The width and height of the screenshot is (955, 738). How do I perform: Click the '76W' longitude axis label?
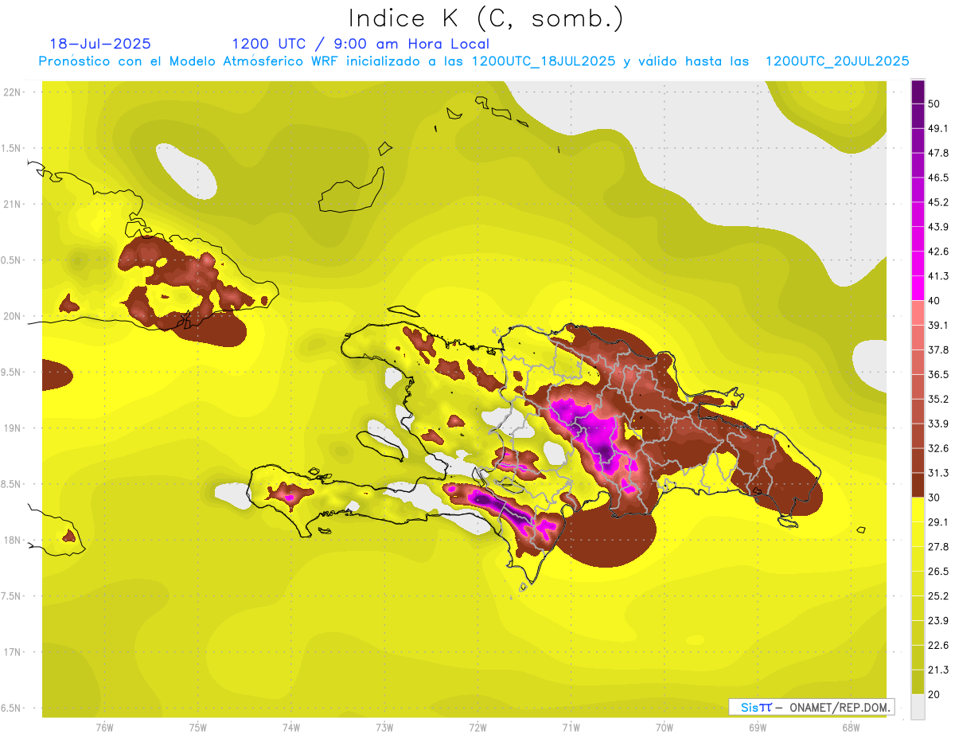(x=104, y=727)
